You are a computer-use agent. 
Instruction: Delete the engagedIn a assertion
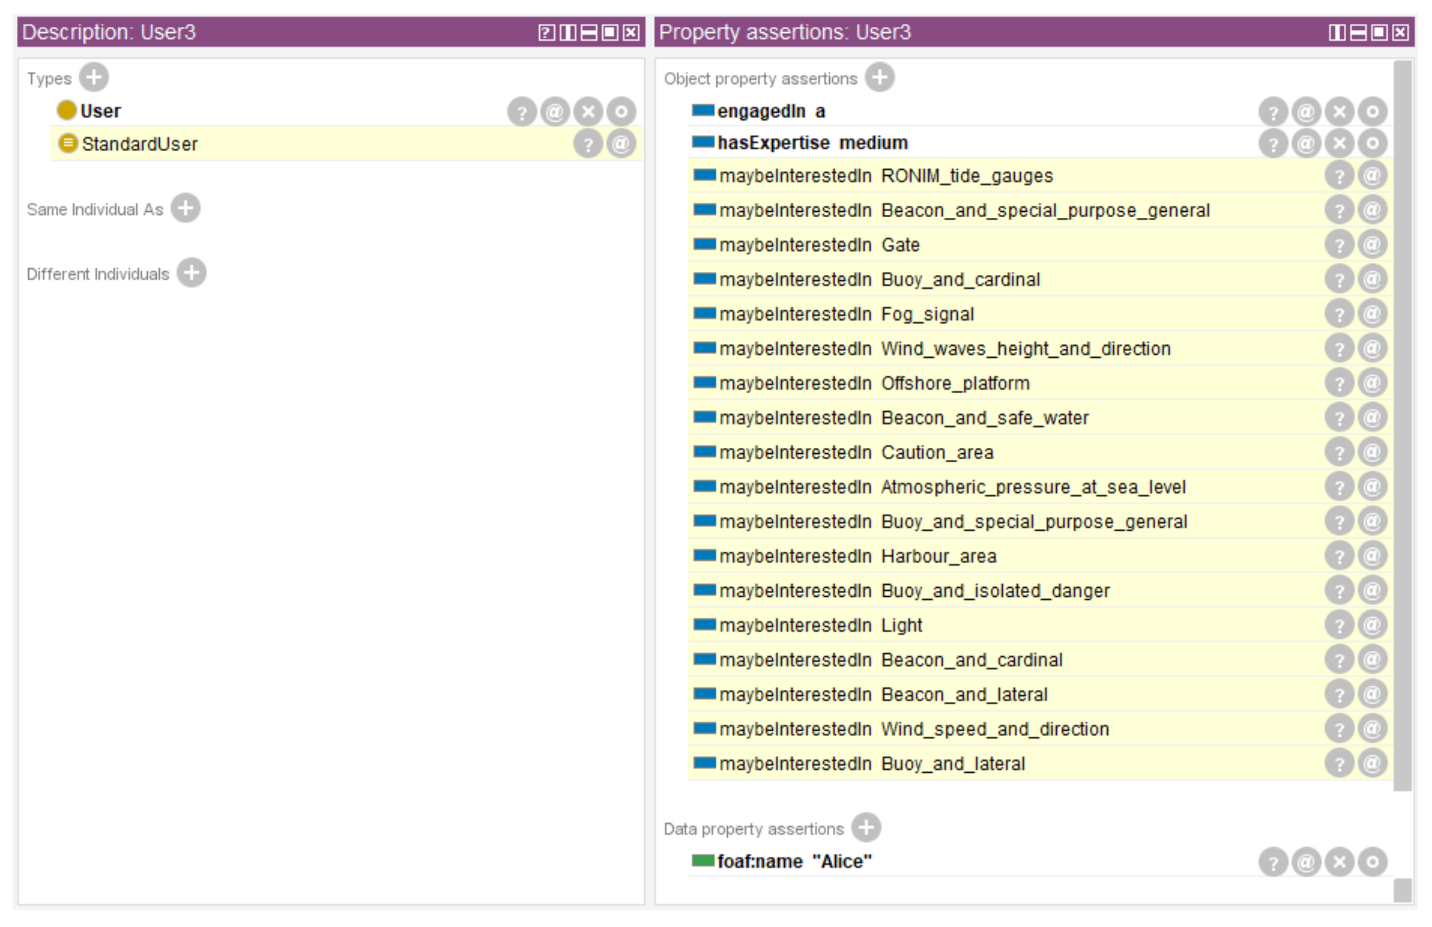click(x=1339, y=112)
